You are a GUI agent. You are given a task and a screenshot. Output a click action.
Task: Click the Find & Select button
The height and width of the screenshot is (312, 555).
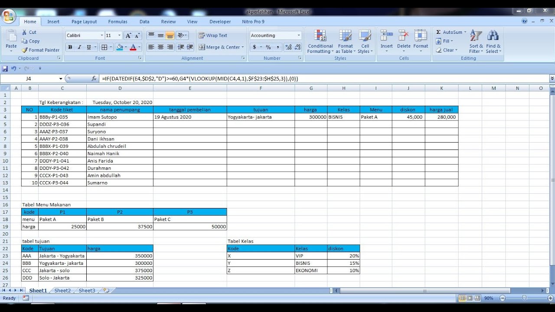click(x=493, y=42)
